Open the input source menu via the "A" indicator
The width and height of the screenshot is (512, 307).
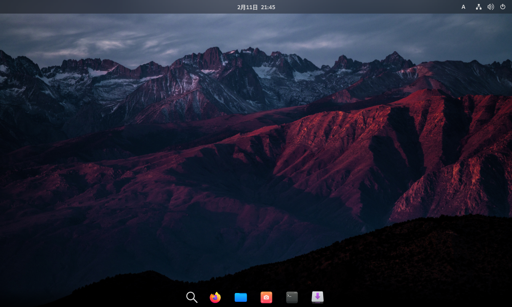pyautogui.click(x=463, y=7)
